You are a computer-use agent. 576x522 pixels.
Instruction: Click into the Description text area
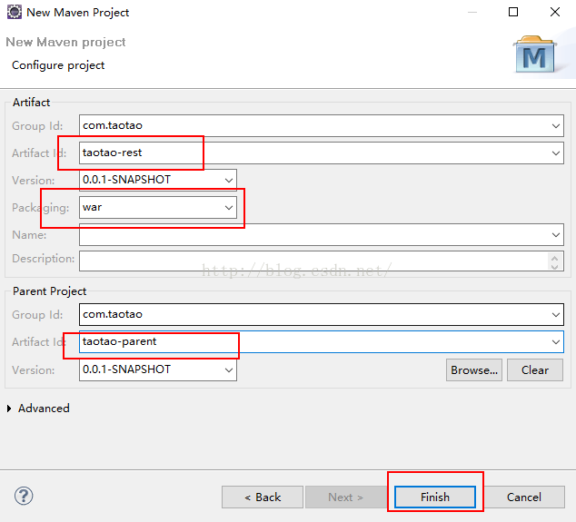(x=322, y=261)
